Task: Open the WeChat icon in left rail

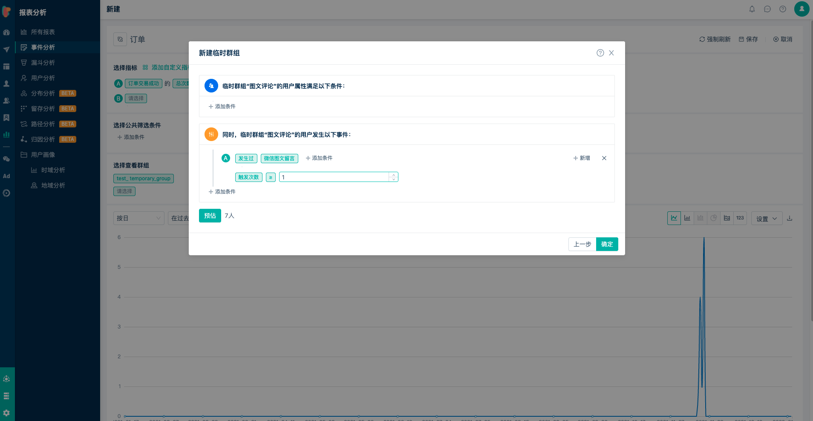Action: (x=6, y=159)
